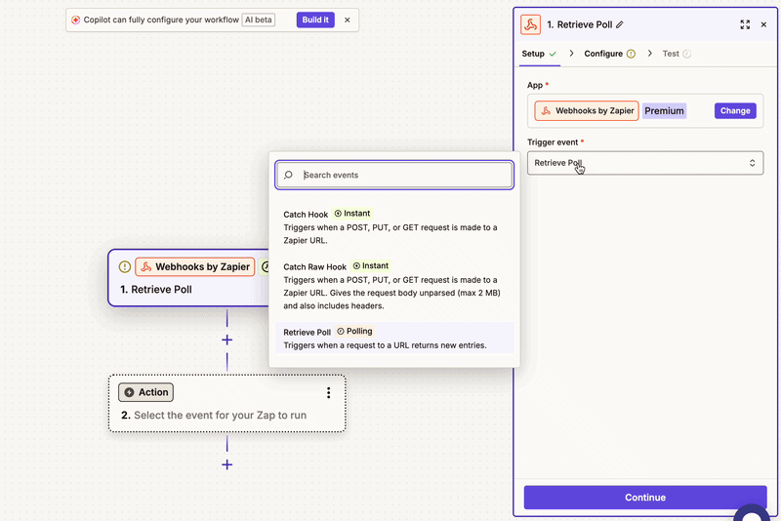Viewport: 781px width, 521px height.
Task: Click the Change app button
Action: [735, 111]
